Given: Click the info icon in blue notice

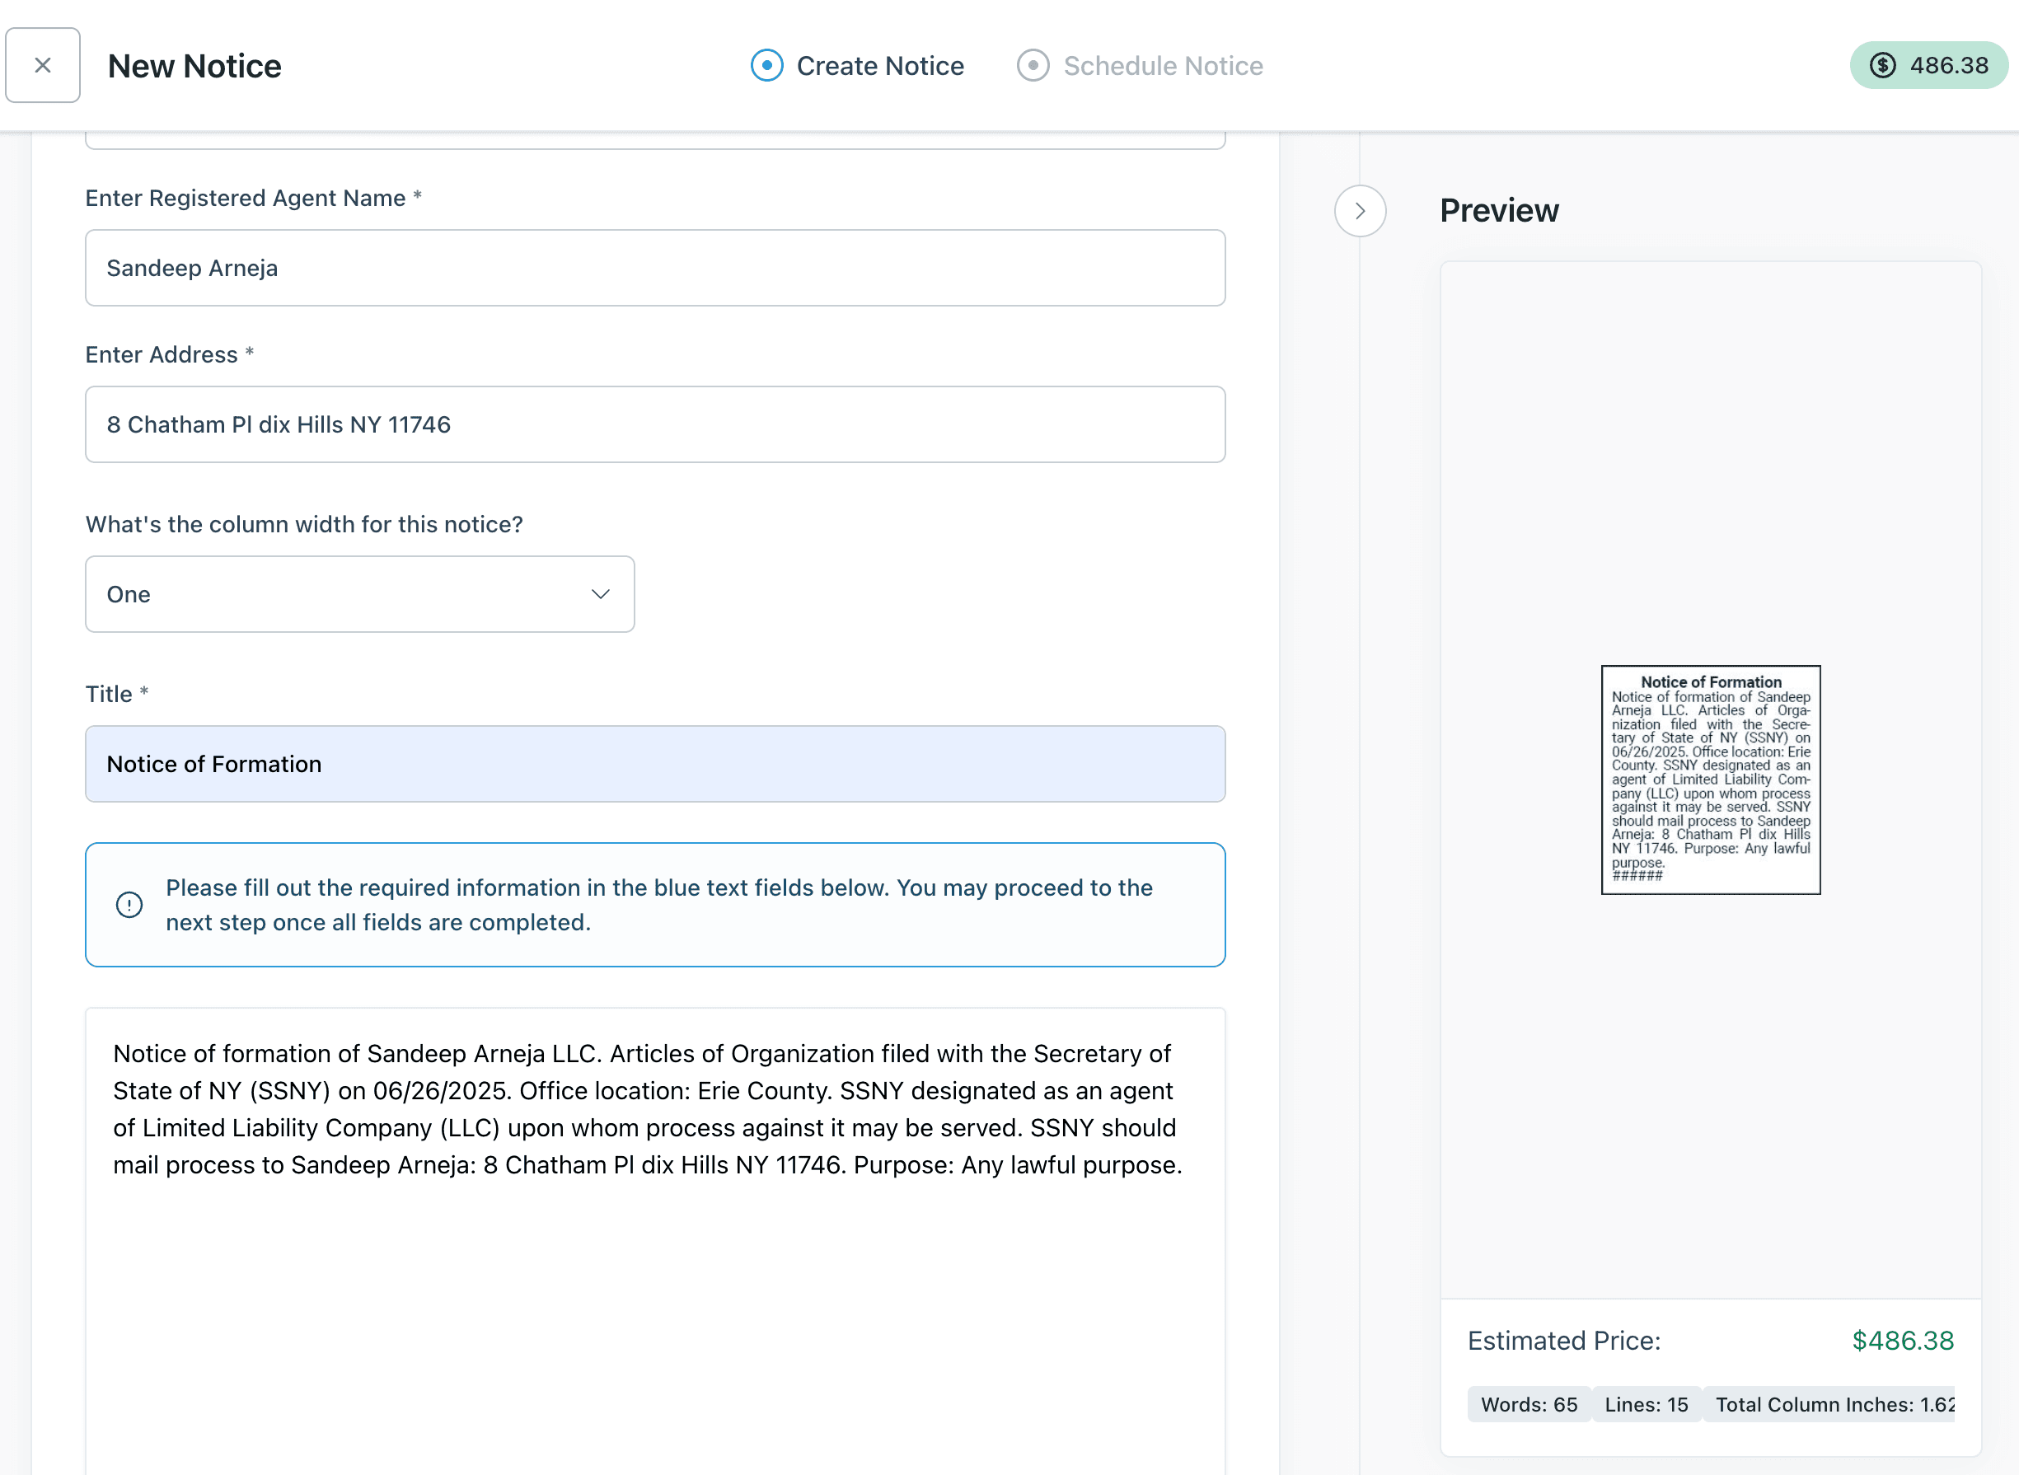Looking at the screenshot, I should pos(129,905).
